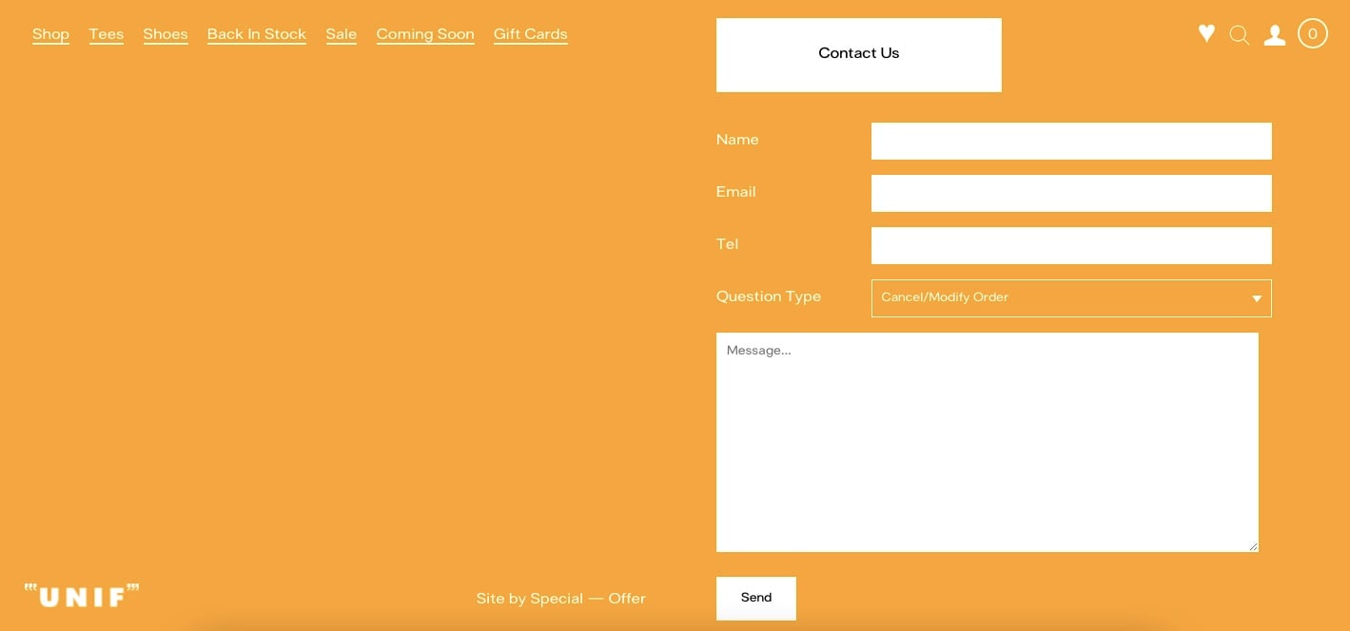This screenshot has width=1350, height=631.
Task: Switch to the Tees section
Action: tap(106, 33)
